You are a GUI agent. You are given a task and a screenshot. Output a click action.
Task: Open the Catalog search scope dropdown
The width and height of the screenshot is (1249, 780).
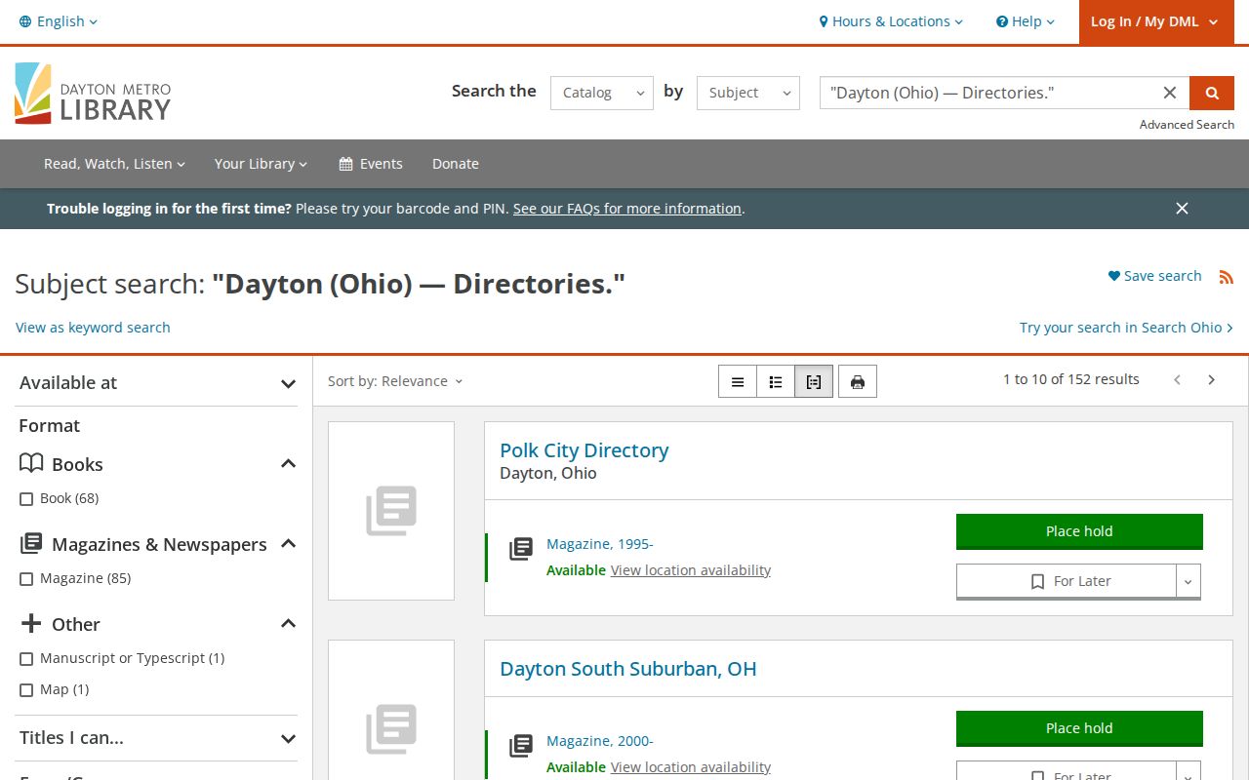602,93
